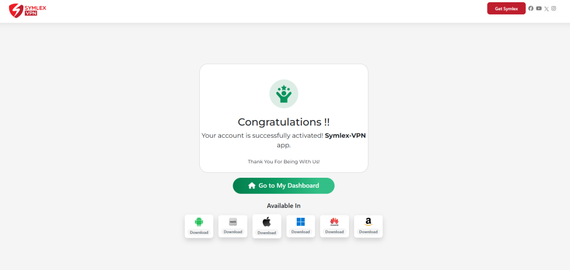Go to My Dashboard
570x270 pixels.
pyautogui.click(x=283, y=186)
